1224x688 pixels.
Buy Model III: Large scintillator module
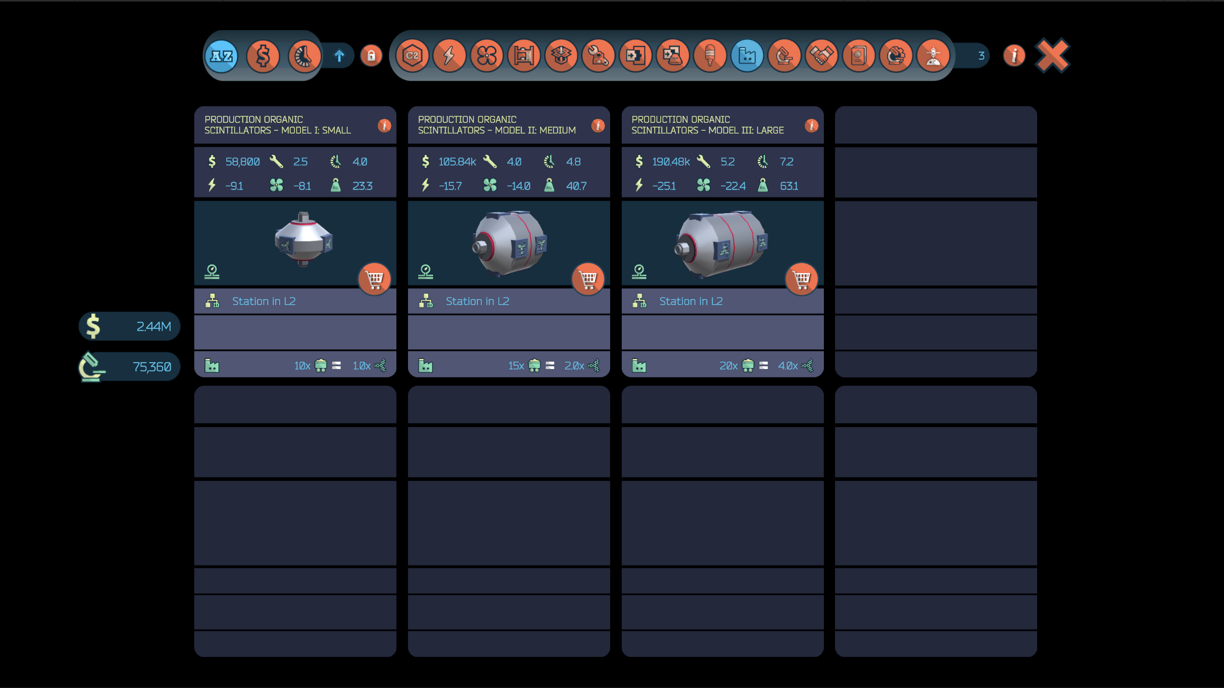pyautogui.click(x=802, y=279)
